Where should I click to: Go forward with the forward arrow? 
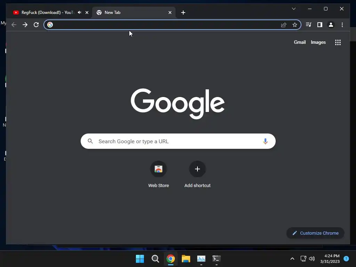[x=25, y=25]
